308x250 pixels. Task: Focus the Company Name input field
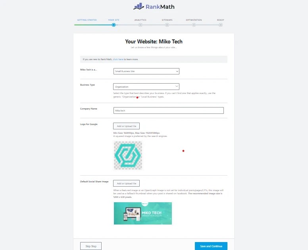[169, 111]
